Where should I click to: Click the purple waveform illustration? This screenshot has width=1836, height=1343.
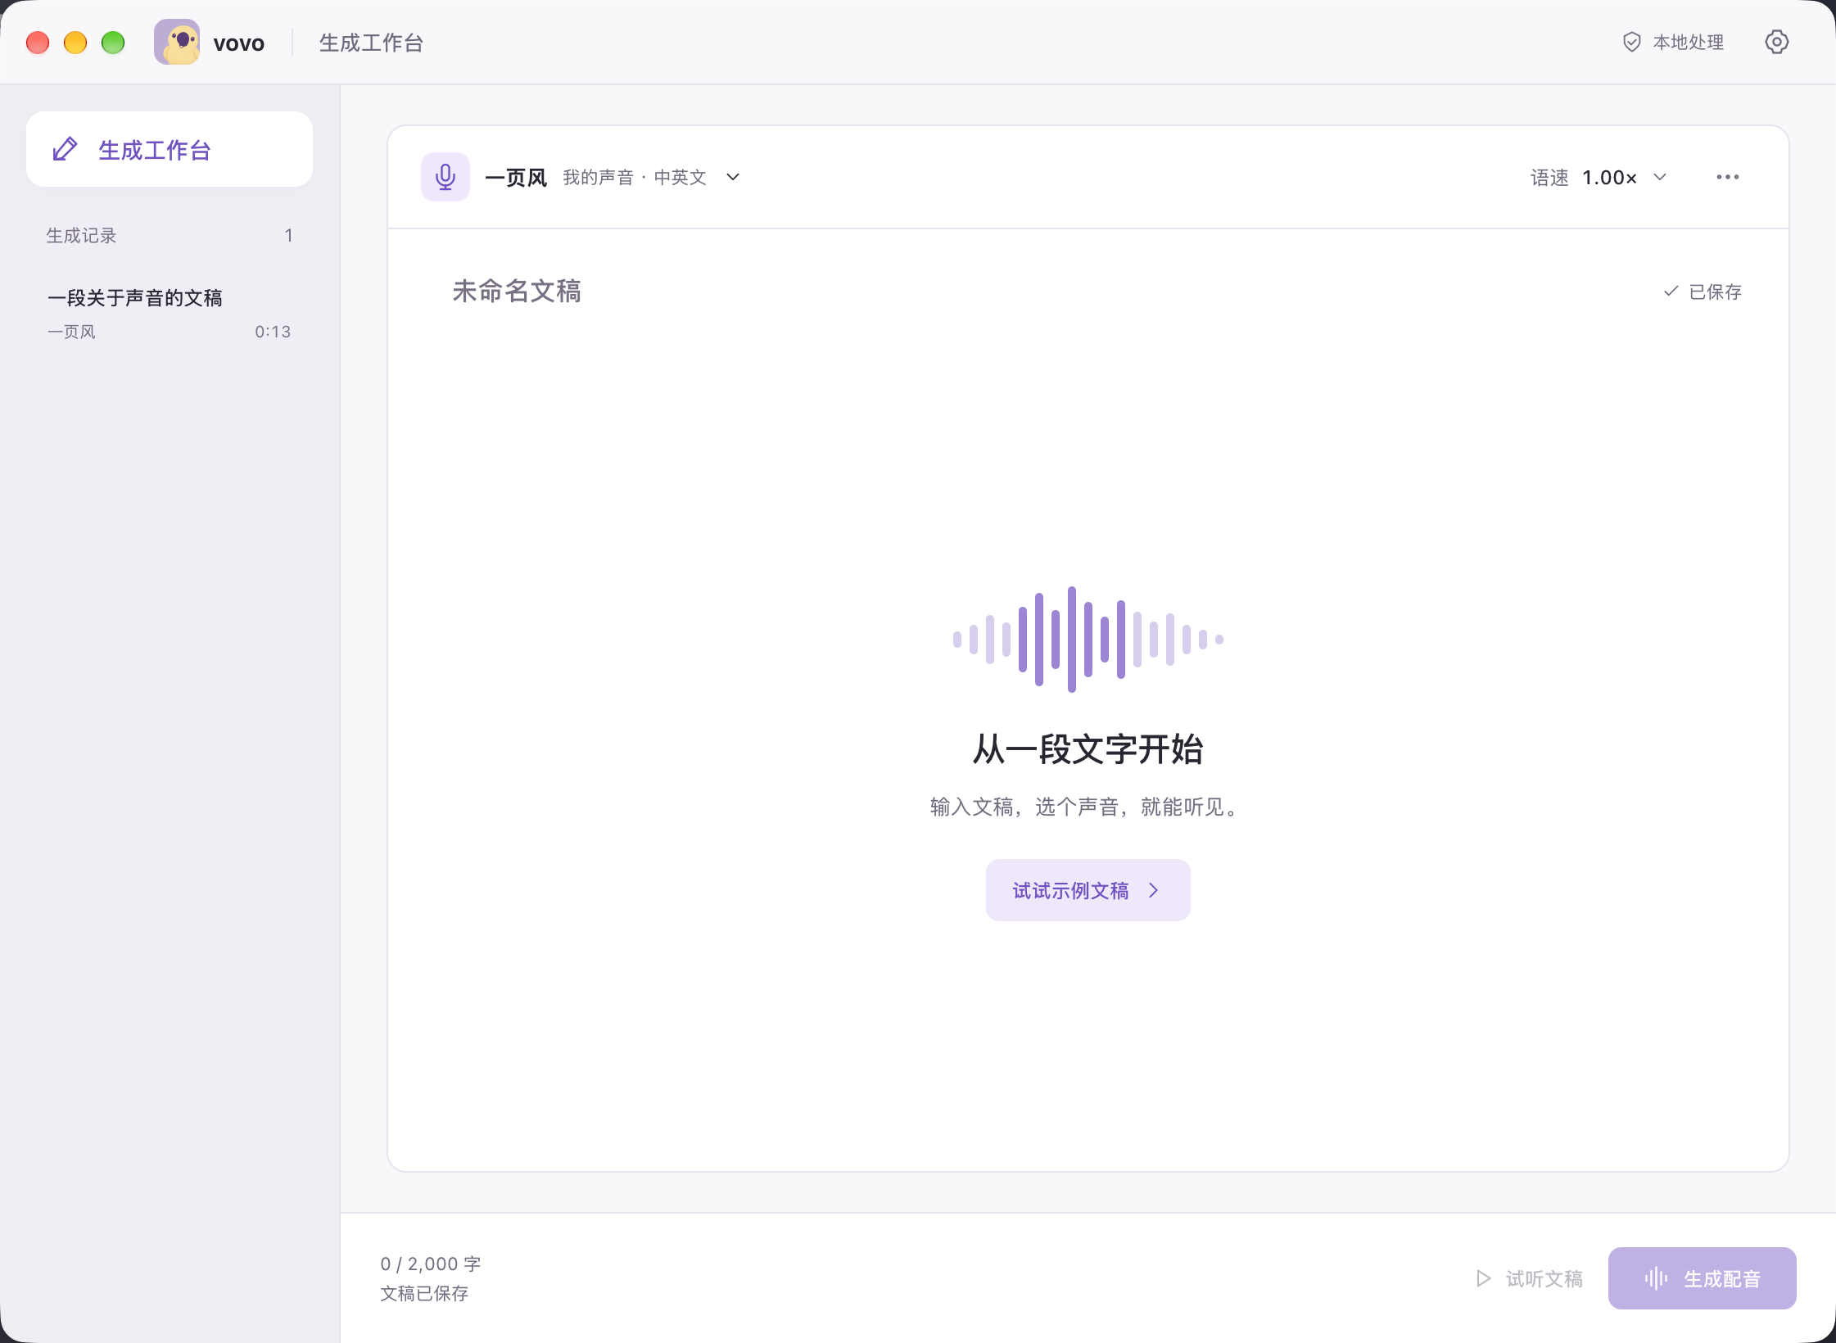1088,640
